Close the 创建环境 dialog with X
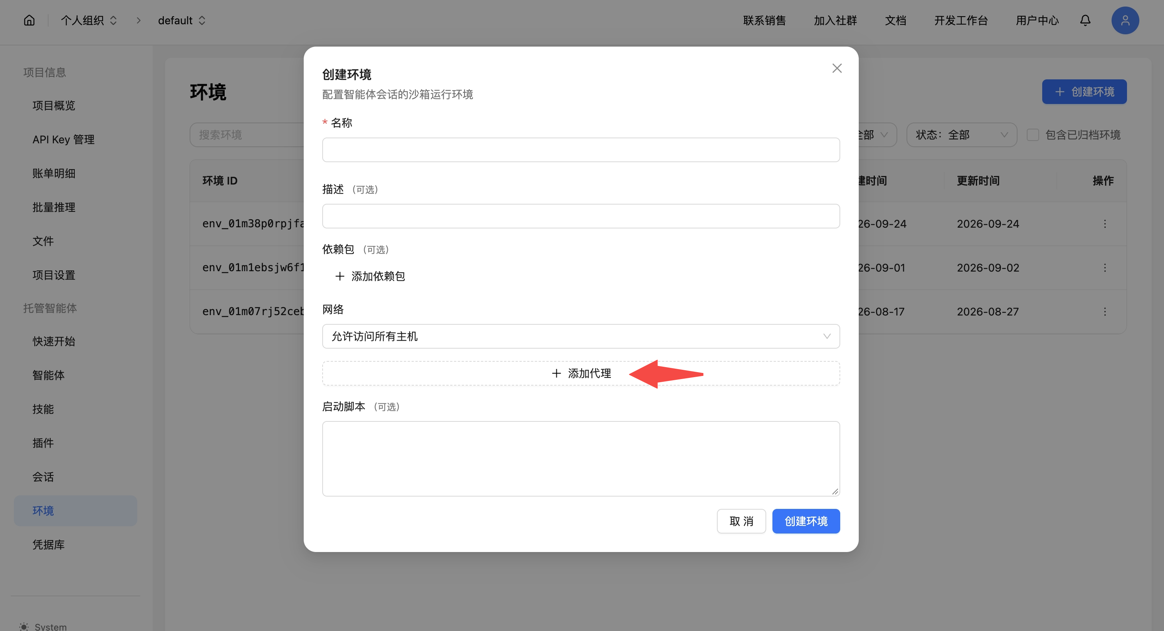This screenshot has width=1164, height=631. coord(837,68)
